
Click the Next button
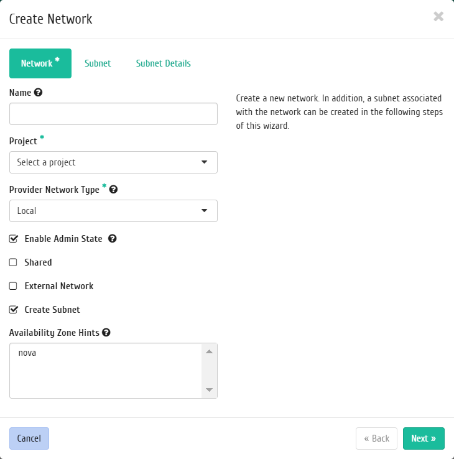424,438
